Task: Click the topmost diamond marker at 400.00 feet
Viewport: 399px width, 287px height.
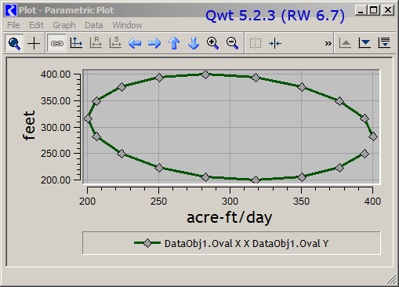Action: click(x=205, y=74)
